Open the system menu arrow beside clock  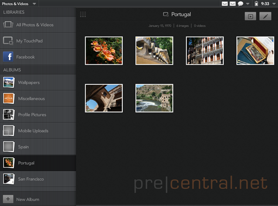click(274, 4)
